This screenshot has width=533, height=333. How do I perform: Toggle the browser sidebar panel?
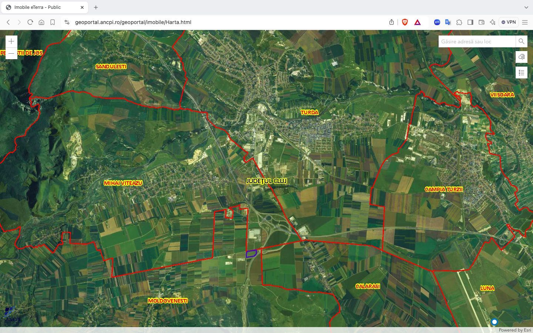point(470,22)
